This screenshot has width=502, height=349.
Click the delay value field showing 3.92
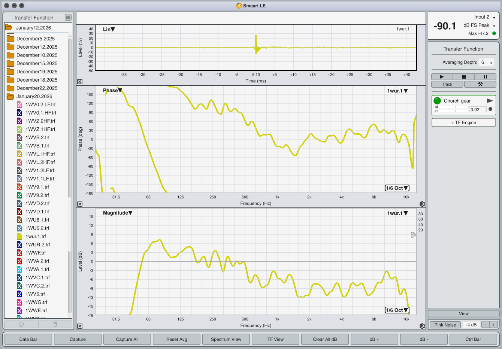pos(477,110)
